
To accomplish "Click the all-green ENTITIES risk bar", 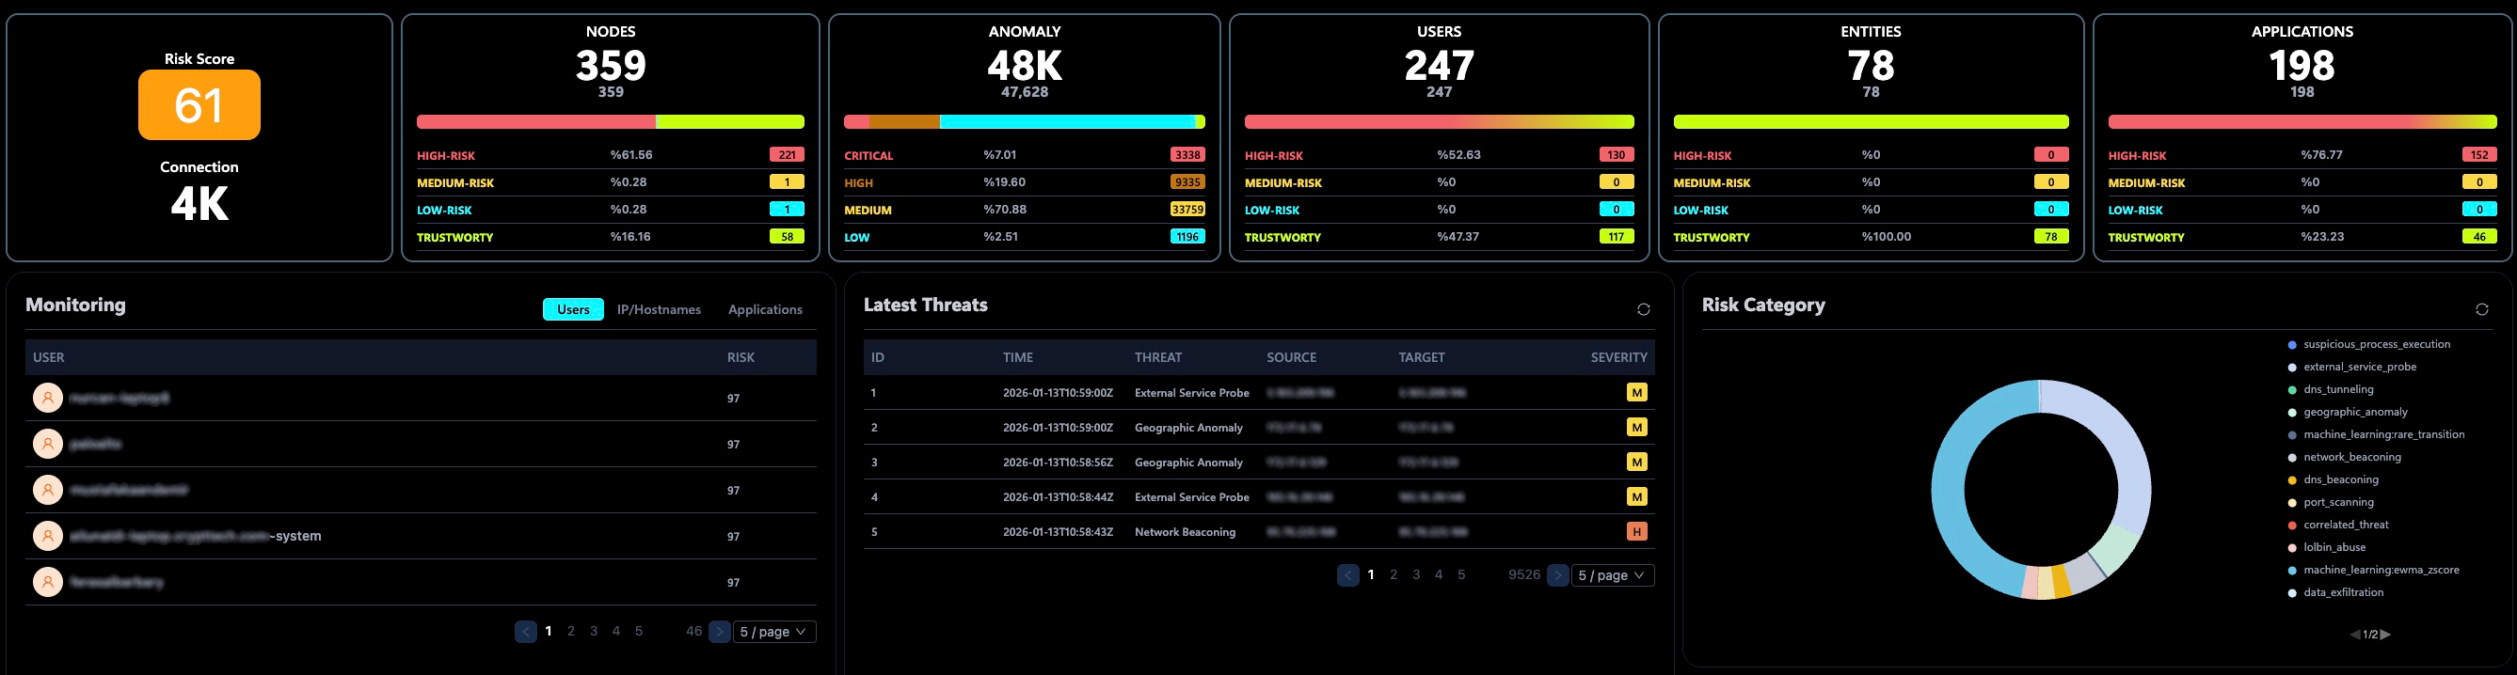I will pyautogui.click(x=1871, y=122).
